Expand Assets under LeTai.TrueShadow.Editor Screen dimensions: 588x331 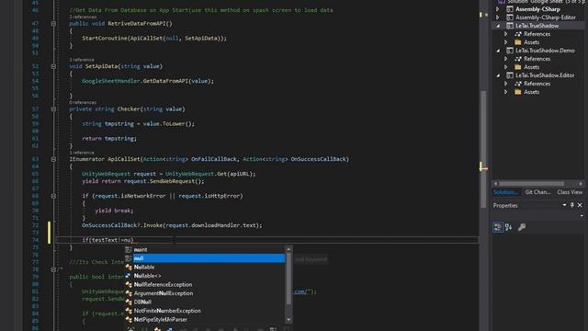click(506, 92)
